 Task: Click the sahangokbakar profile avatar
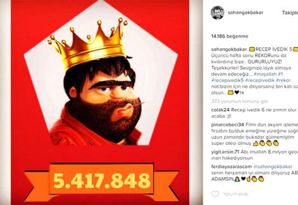click(x=217, y=13)
